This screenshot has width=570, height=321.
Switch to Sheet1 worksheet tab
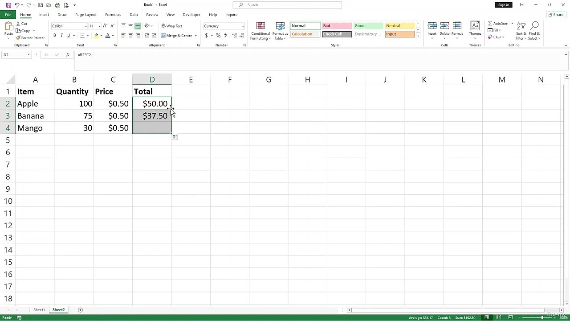click(x=39, y=310)
